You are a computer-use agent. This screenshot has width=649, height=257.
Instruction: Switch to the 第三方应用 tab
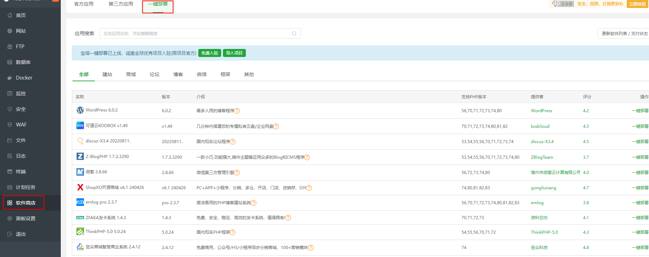(121, 4)
